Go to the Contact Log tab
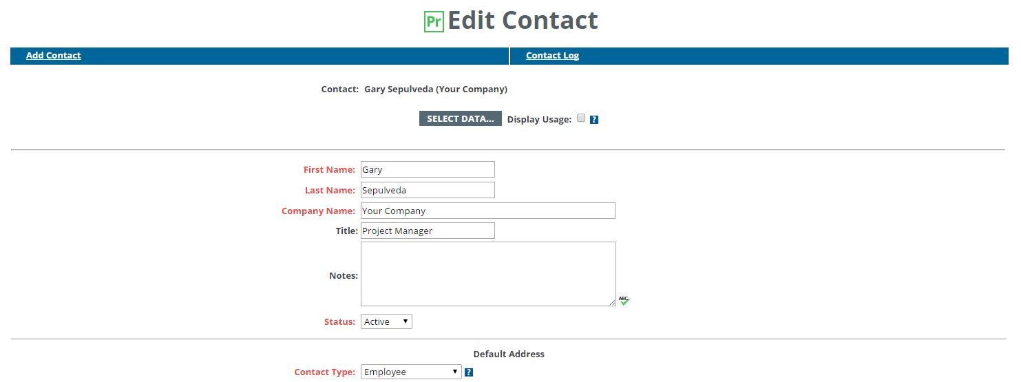1021x382 pixels. point(552,56)
